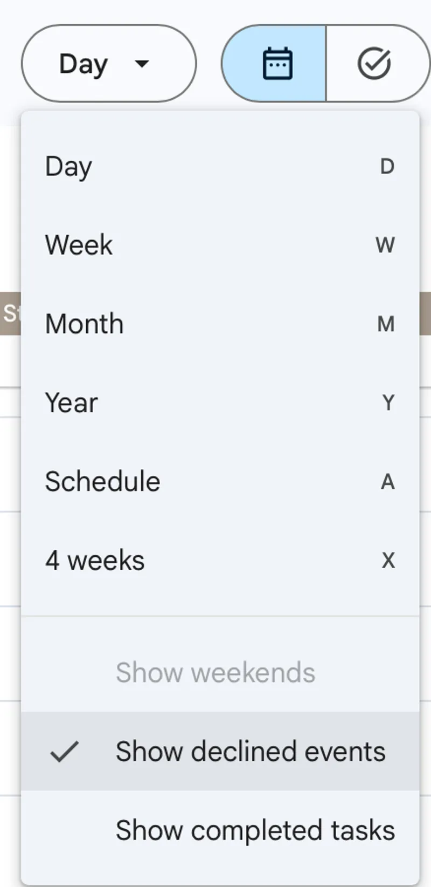Screen dimensions: 431x887
Task: Switch to the Tasks checkmark icon
Action: coord(374,64)
